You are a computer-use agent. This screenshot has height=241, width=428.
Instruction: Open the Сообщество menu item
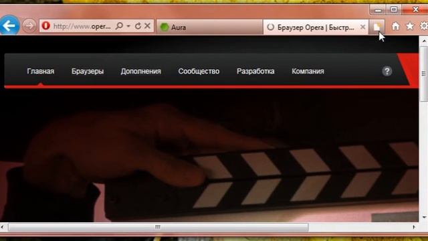pos(199,72)
